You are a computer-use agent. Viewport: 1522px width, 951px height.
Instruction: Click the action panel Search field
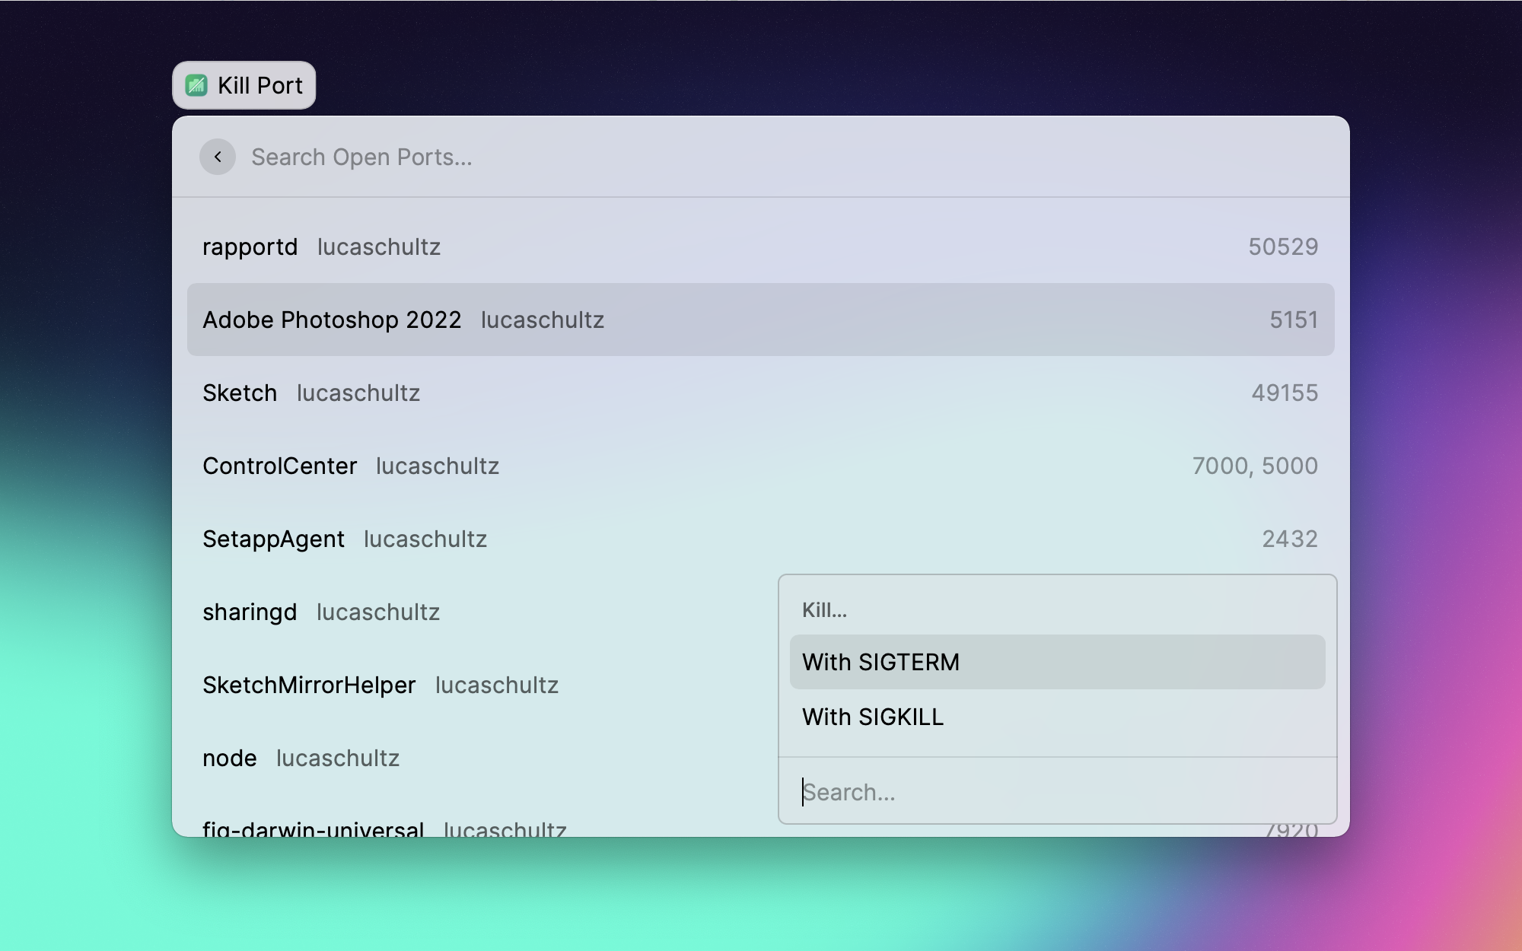(1056, 792)
